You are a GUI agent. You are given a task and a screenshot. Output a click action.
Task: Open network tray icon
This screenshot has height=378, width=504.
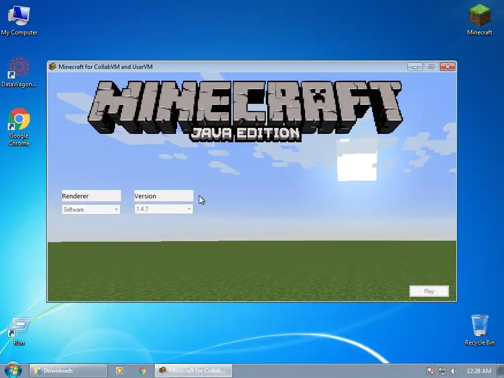[x=442, y=371]
